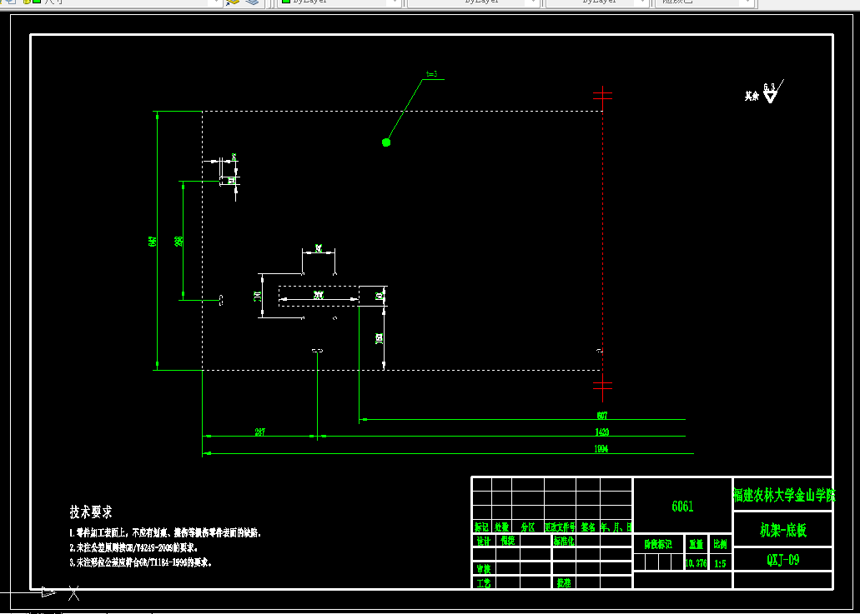Screen dimensions: 860x614
Task: Select the '更改文件号' header cell
Action: (560, 527)
